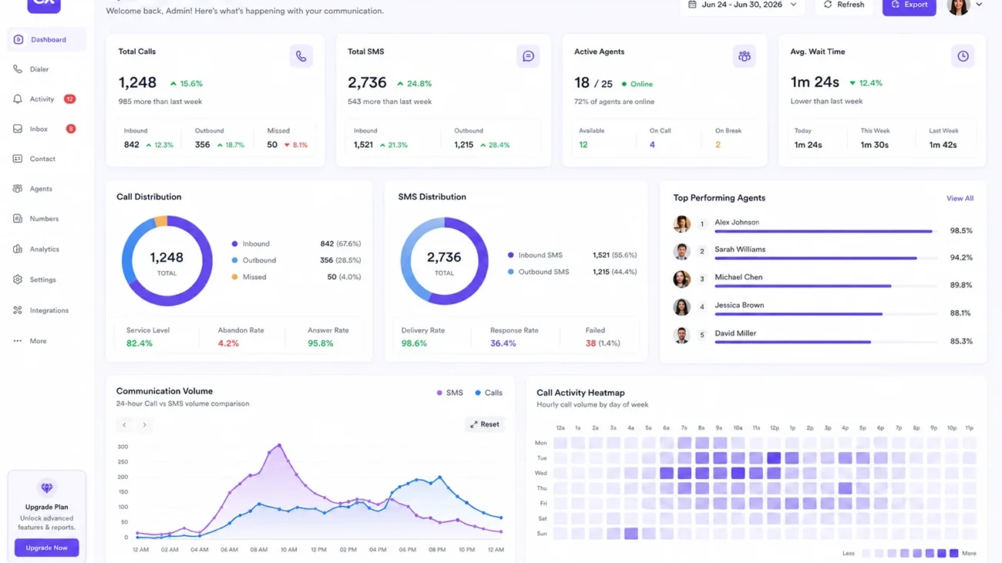The image size is (1002, 563).
Task: Open the Dashboard page in sidebar
Action: [x=47, y=39]
